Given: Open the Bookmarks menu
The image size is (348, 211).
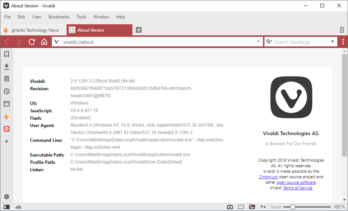Looking at the screenshot, I should pyautogui.click(x=59, y=17).
